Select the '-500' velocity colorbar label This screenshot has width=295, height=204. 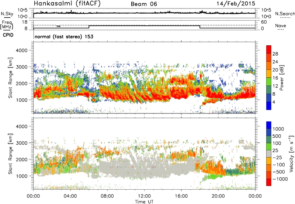[279, 172]
